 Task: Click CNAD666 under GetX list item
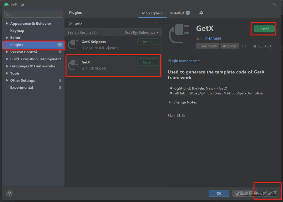97,68
